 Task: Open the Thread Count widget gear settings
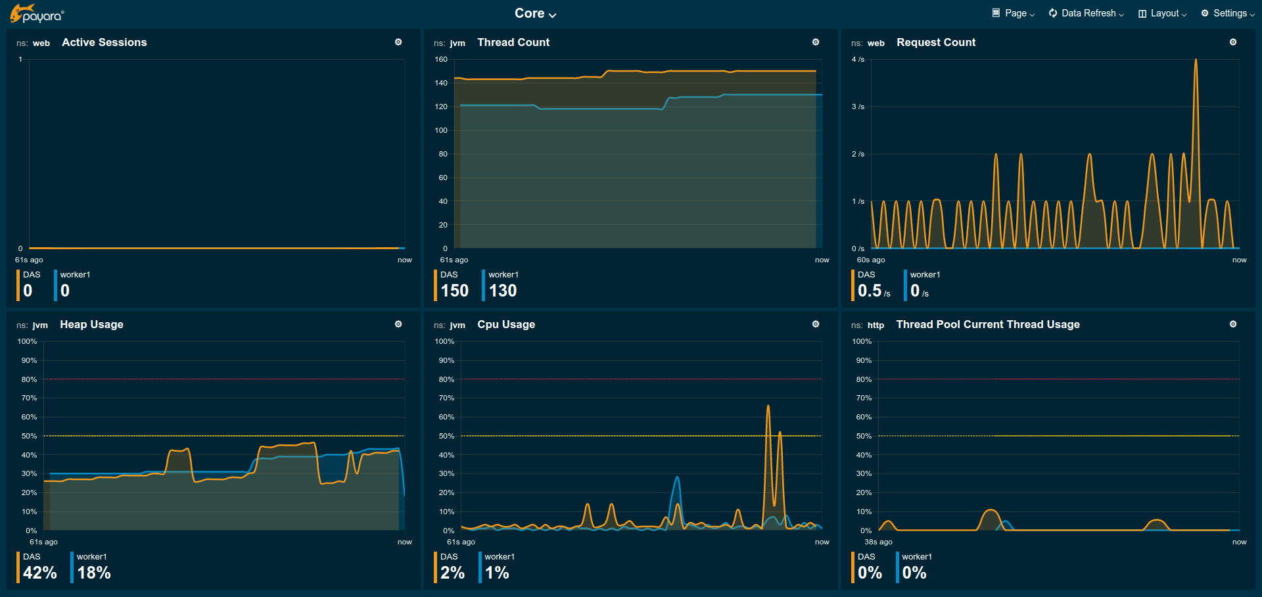816,42
